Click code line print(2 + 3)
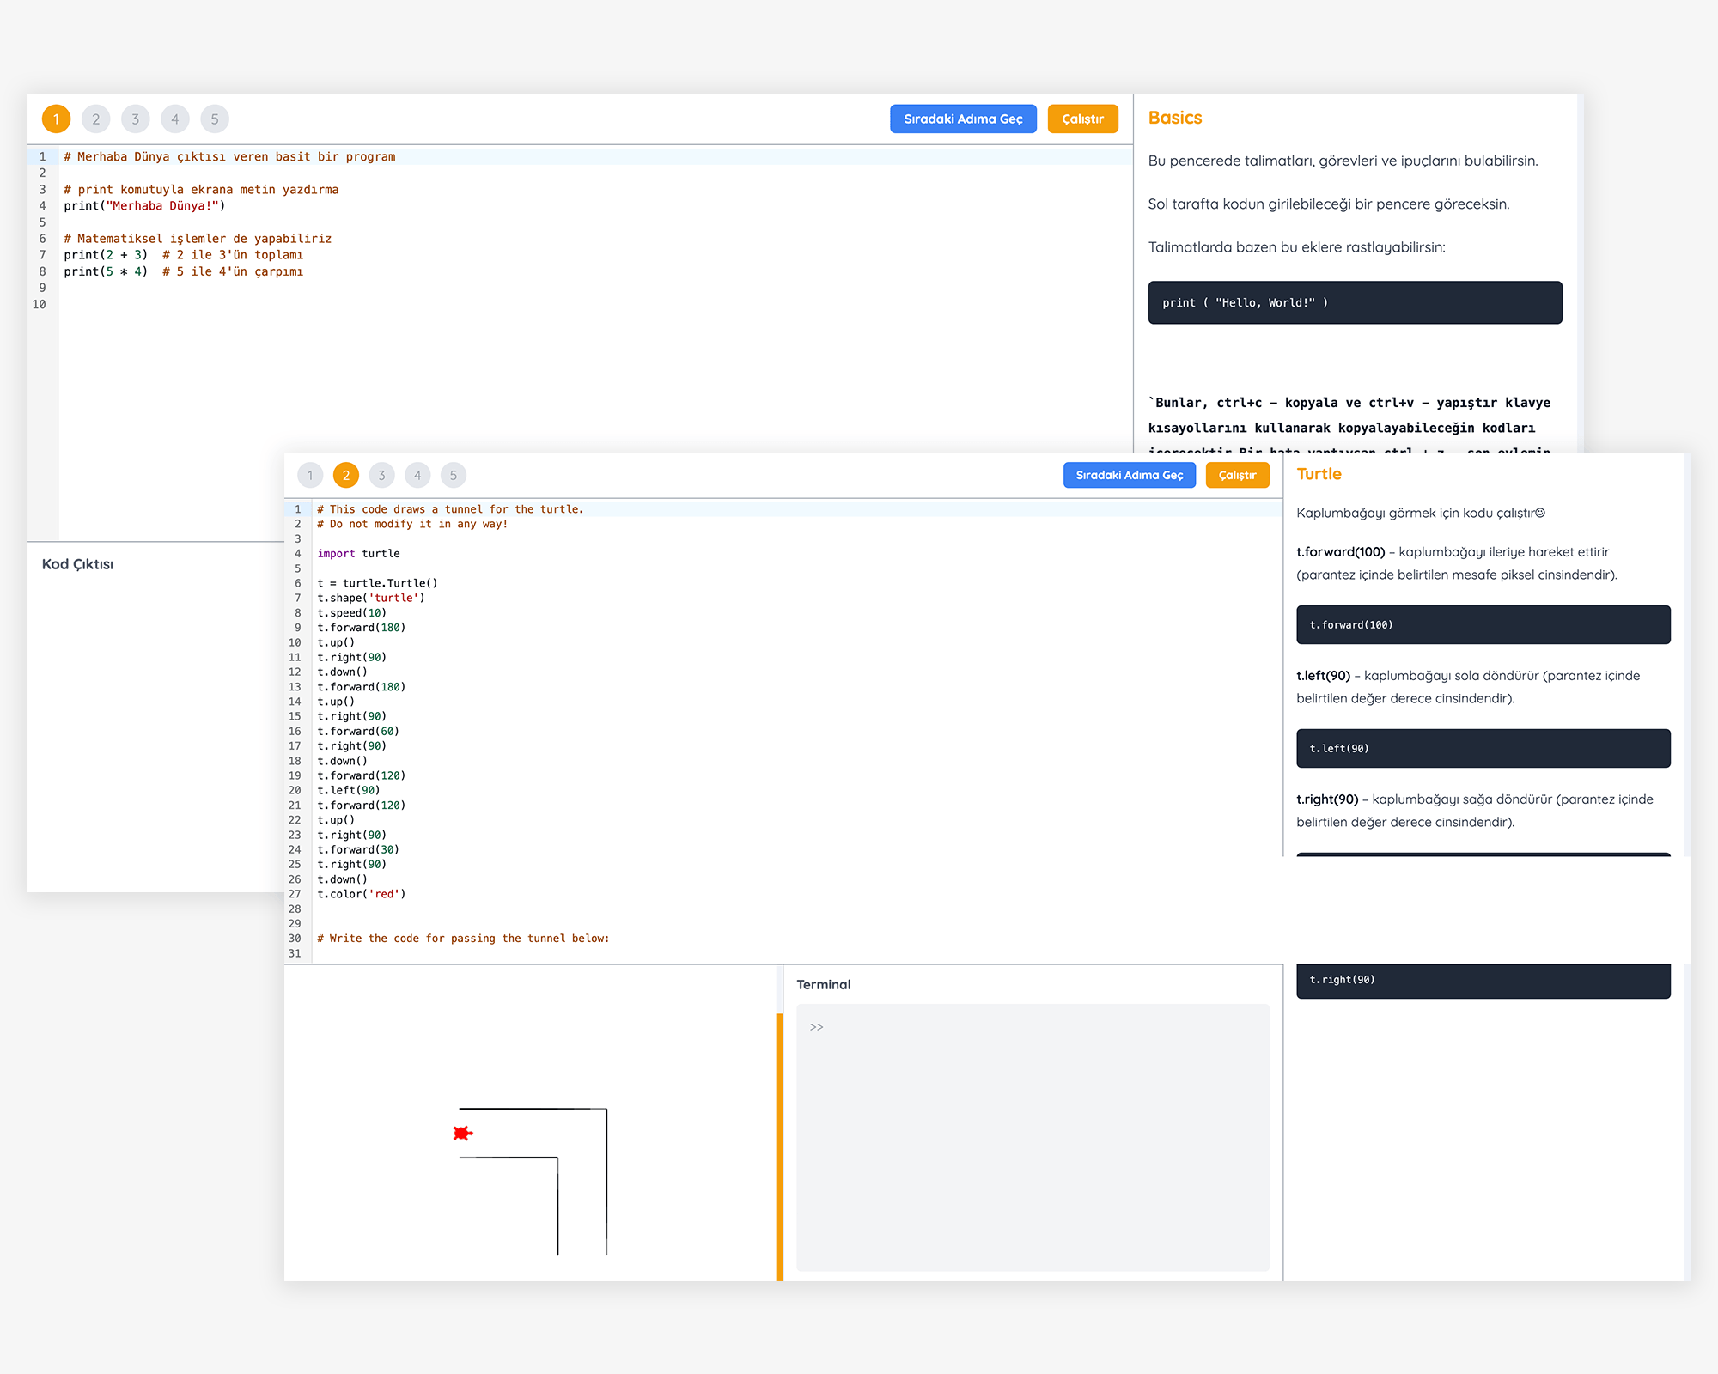The image size is (1718, 1374). tap(183, 255)
